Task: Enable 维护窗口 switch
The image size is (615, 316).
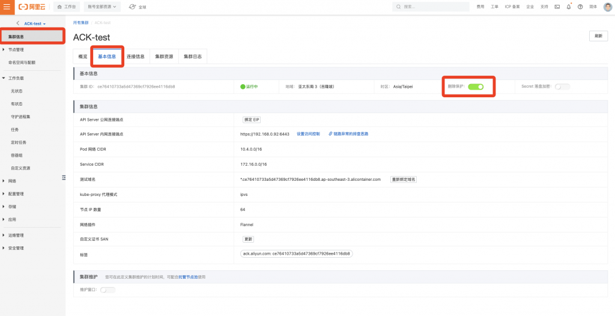Action: coord(108,290)
